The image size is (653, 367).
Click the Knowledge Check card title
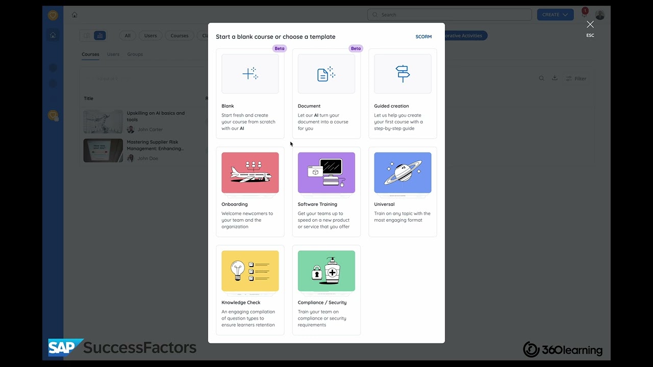[241, 303]
